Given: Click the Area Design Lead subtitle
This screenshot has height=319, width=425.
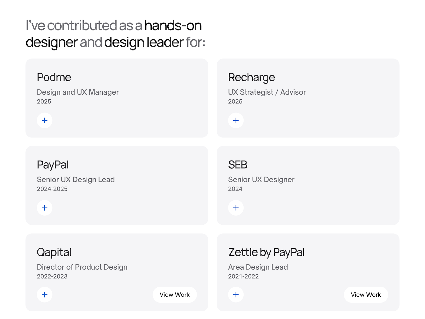Looking at the screenshot, I should [258, 267].
